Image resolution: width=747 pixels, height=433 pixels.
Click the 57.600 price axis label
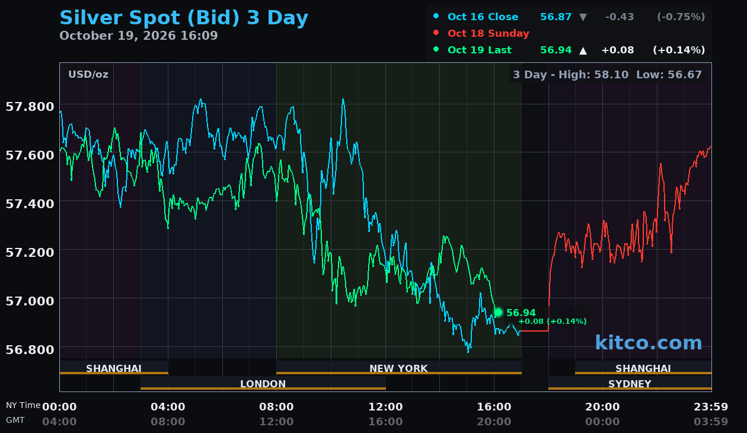pos(30,155)
